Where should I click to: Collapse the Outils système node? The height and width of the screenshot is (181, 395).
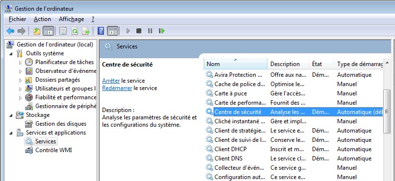coord(11,54)
